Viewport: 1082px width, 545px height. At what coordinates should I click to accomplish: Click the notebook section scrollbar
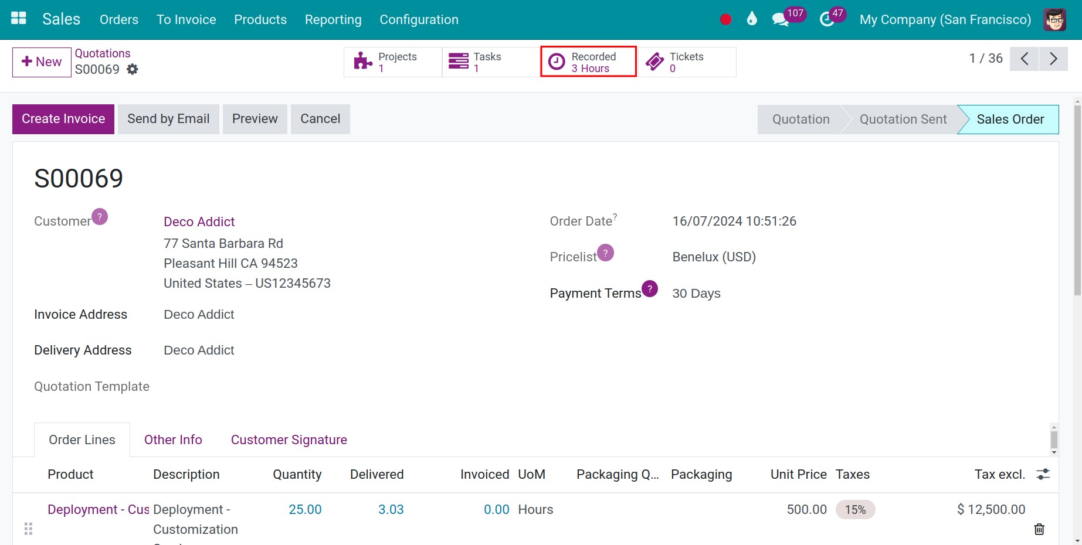point(1054,440)
